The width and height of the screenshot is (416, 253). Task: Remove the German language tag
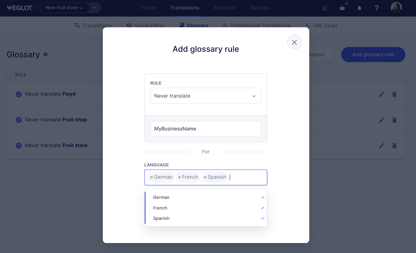pyautogui.click(x=152, y=177)
